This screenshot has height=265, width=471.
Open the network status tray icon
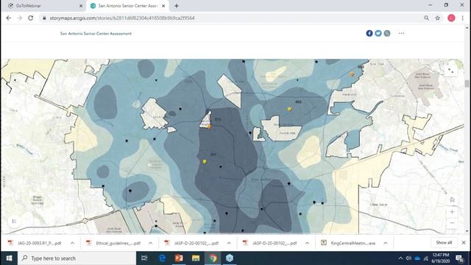pyautogui.click(x=426, y=258)
